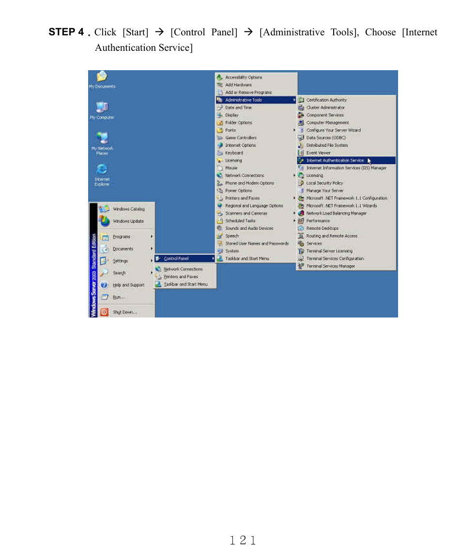Image resolution: width=462 pixels, height=559 pixels.
Task: Click the Help and Support question icon
Action: [104, 285]
